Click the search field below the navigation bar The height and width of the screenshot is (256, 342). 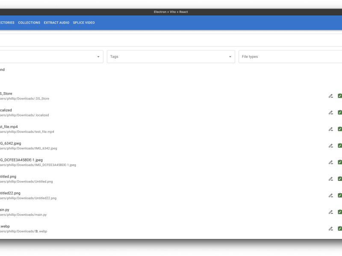pos(171,40)
